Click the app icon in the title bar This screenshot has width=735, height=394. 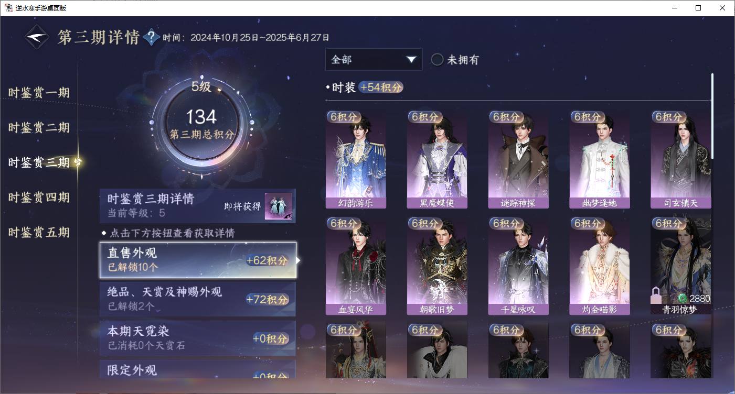pyautogui.click(x=9, y=8)
